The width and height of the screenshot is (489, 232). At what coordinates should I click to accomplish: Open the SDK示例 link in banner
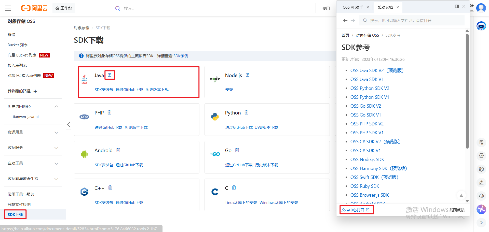point(181,56)
